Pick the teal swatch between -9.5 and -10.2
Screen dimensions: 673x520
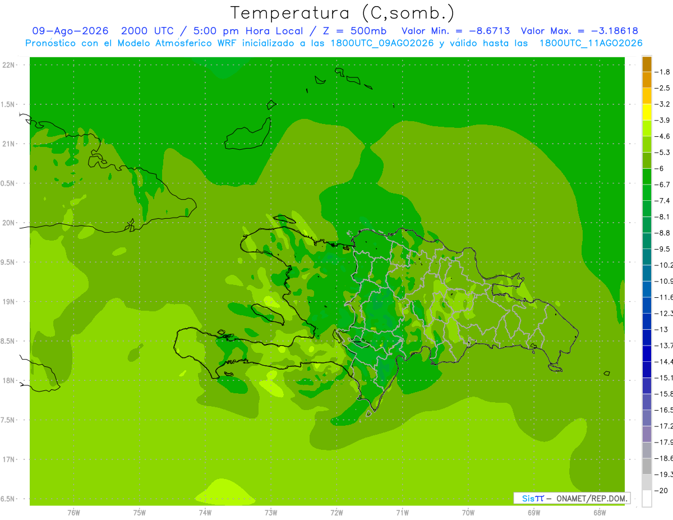click(647, 257)
